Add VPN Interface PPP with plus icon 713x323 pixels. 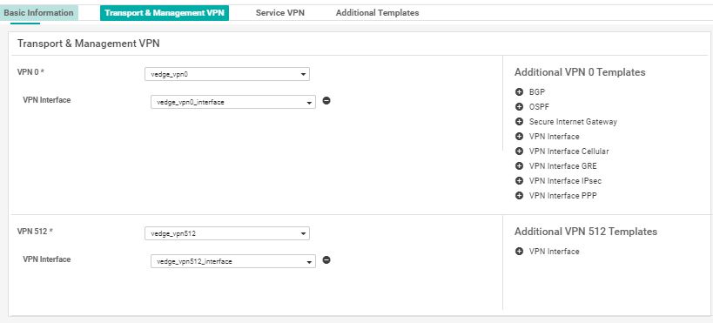pos(519,196)
